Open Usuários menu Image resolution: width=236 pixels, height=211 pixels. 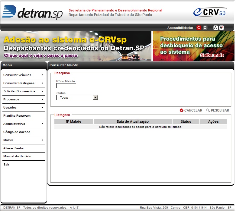(10, 108)
